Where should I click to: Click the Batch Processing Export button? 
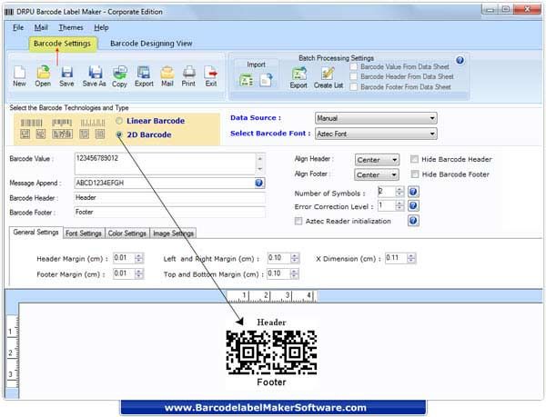click(x=298, y=74)
